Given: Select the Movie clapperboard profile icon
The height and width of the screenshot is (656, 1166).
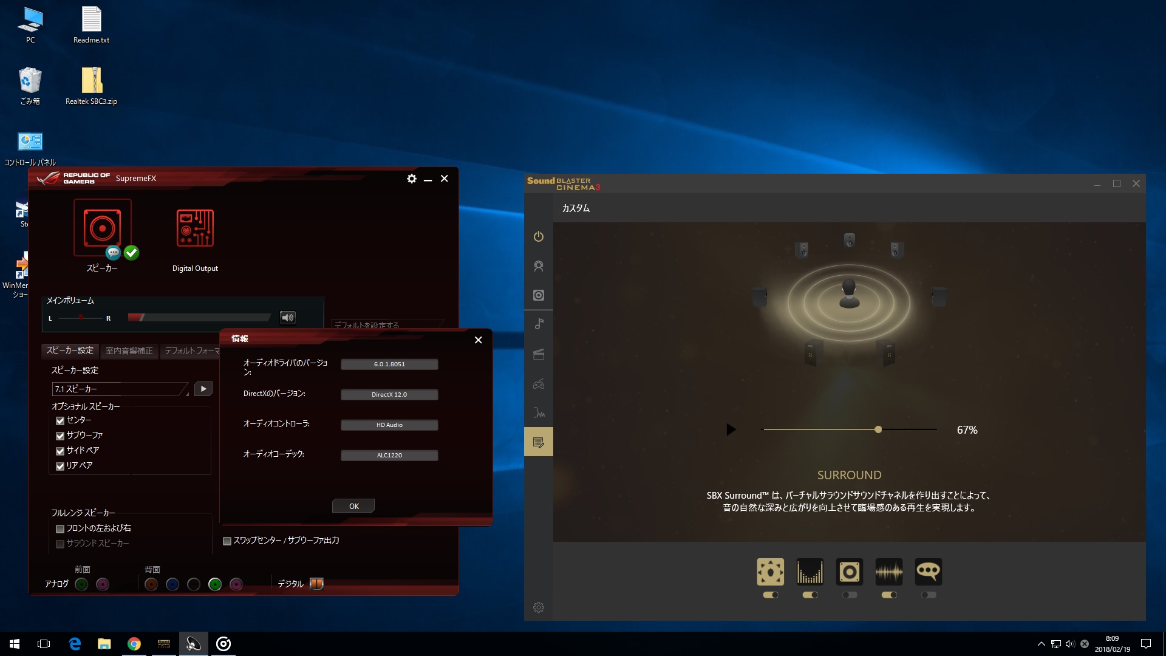Looking at the screenshot, I should click(x=538, y=354).
